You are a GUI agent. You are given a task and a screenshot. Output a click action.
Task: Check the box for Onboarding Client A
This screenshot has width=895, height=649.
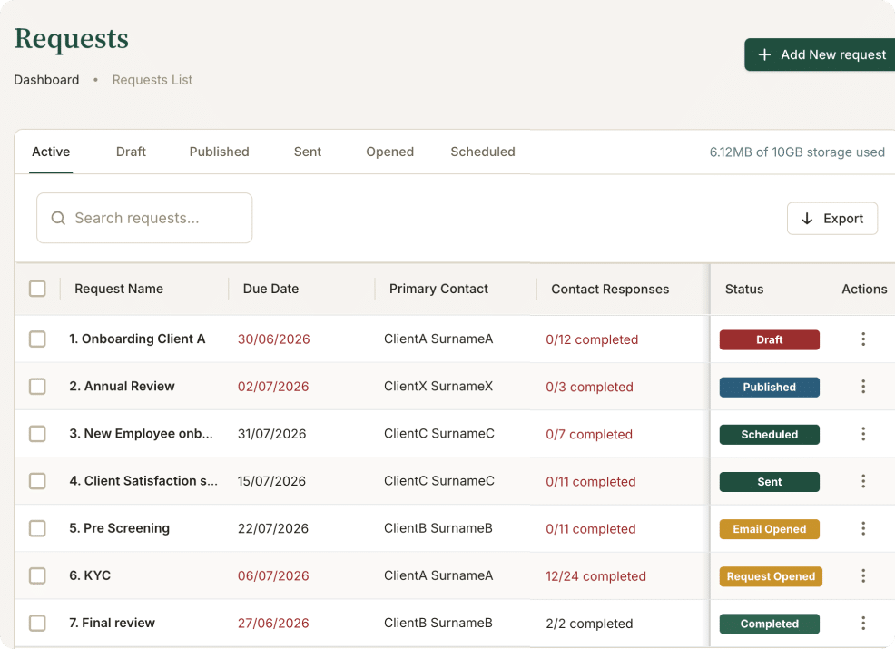click(38, 339)
